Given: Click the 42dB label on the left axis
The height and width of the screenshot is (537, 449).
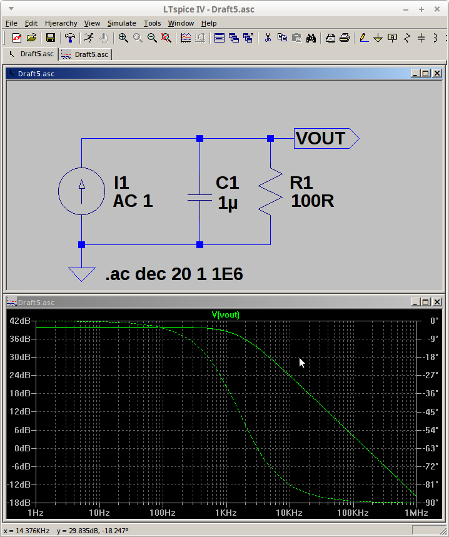Looking at the screenshot, I should point(20,321).
